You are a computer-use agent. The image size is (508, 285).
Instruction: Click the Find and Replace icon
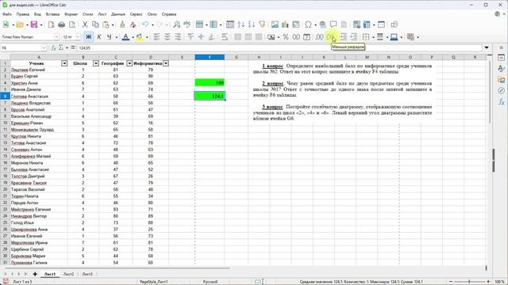pyautogui.click(x=176, y=25)
